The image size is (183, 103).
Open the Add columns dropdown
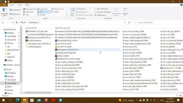[x=82, y=12]
